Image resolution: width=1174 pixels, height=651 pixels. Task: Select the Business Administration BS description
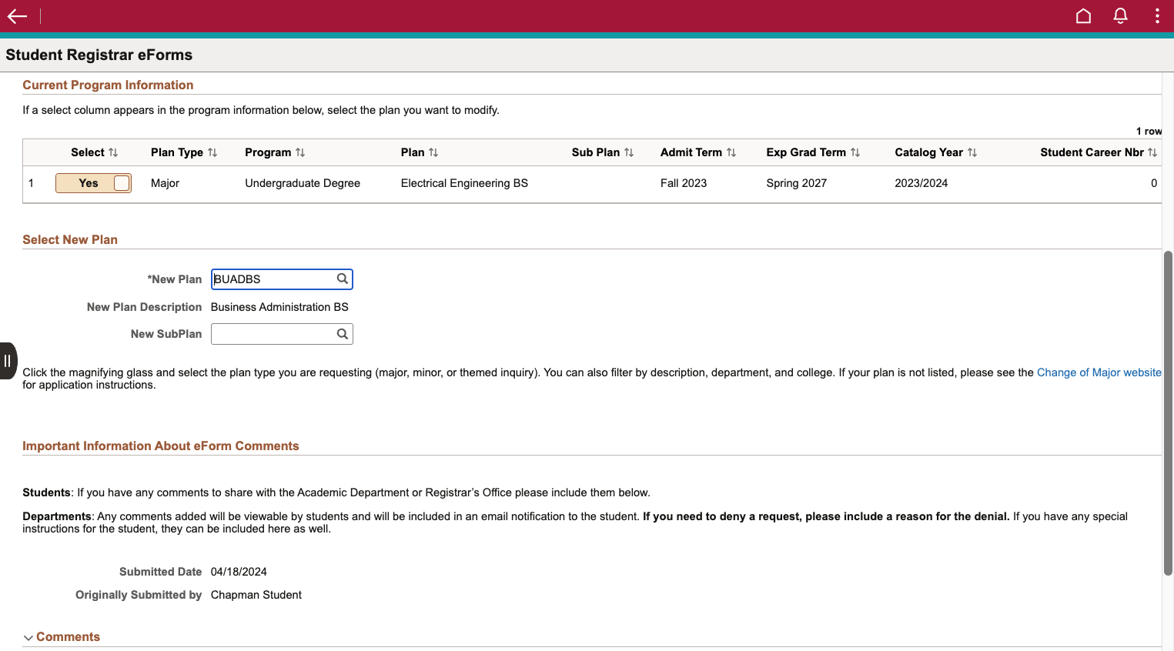point(279,307)
